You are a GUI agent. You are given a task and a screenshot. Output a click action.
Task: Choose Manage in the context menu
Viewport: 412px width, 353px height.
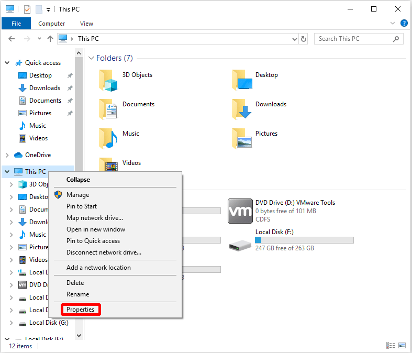(x=77, y=195)
